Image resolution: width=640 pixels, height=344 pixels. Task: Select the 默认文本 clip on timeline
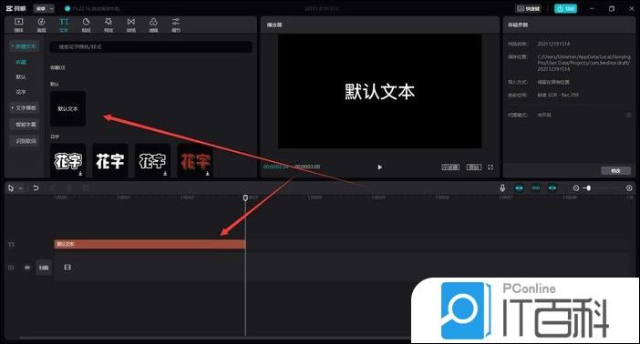click(x=150, y=244)
